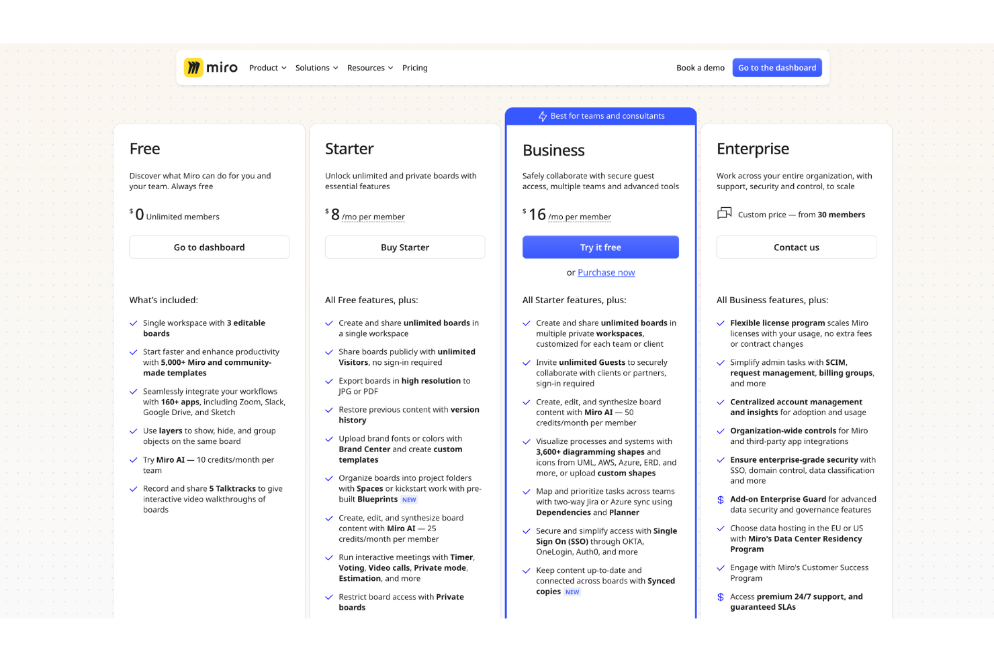Viewport: 994px width, 662px height.
Task: Click the Try it free button
Action: [600, 247]
